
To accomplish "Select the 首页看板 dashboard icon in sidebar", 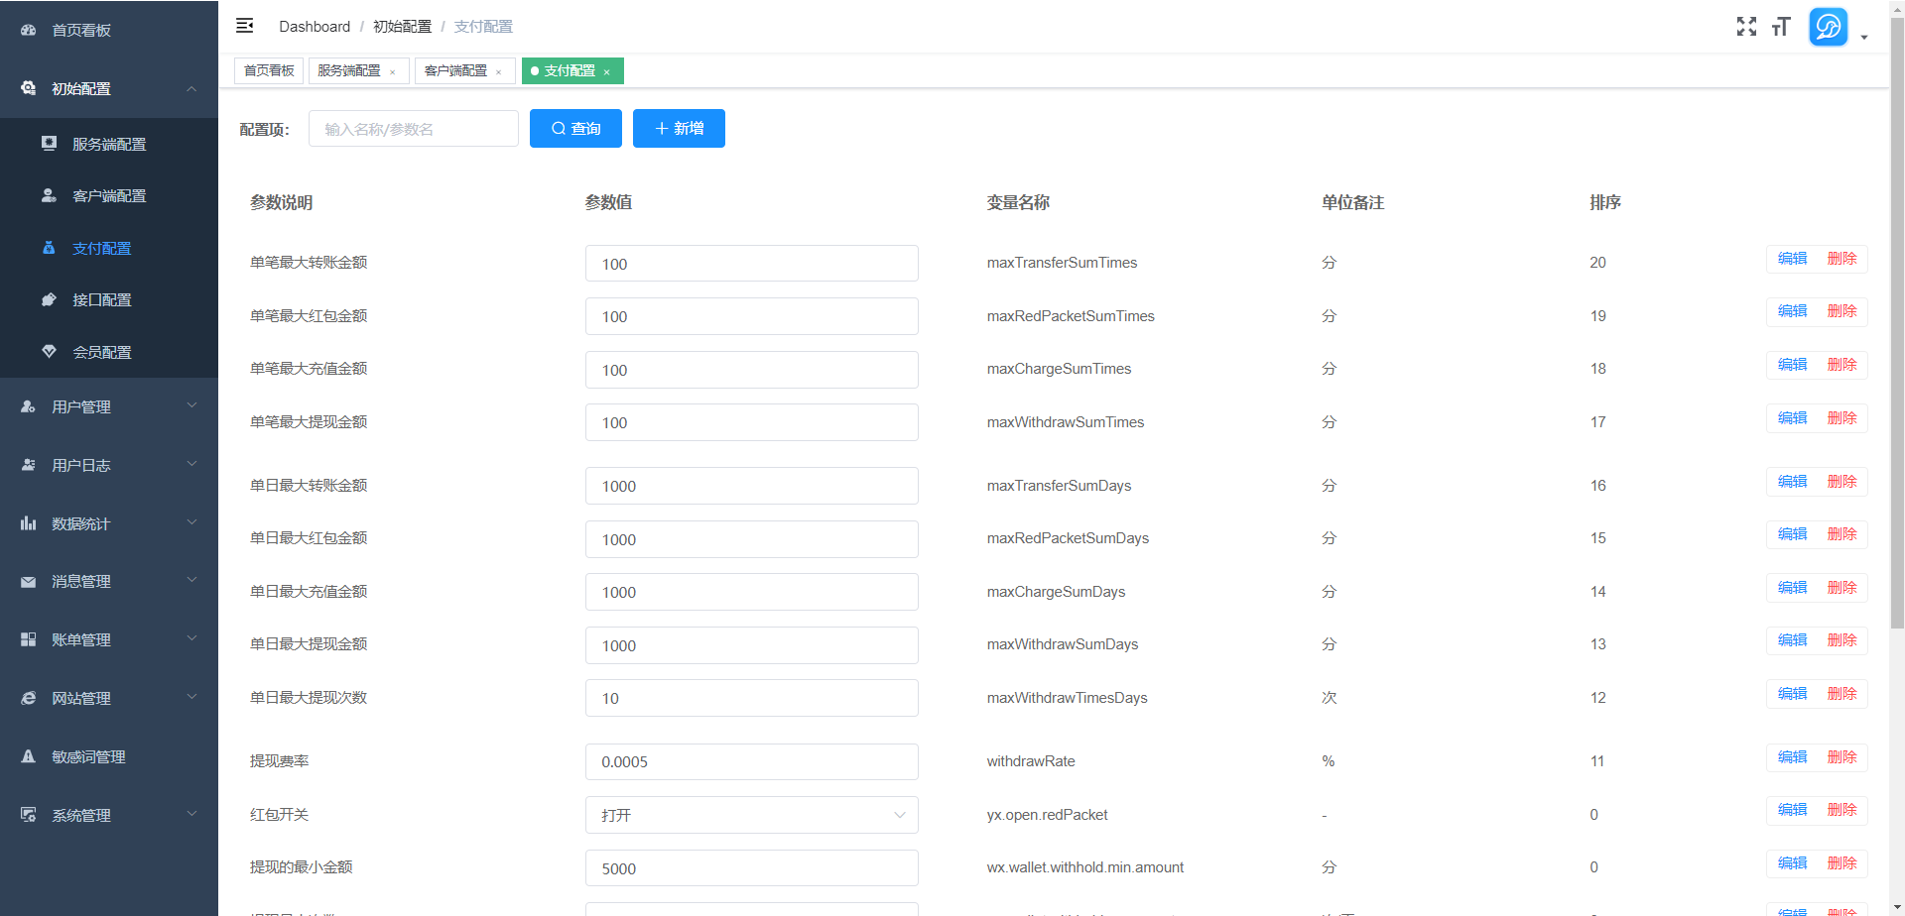I will click(x=27, y=30).
